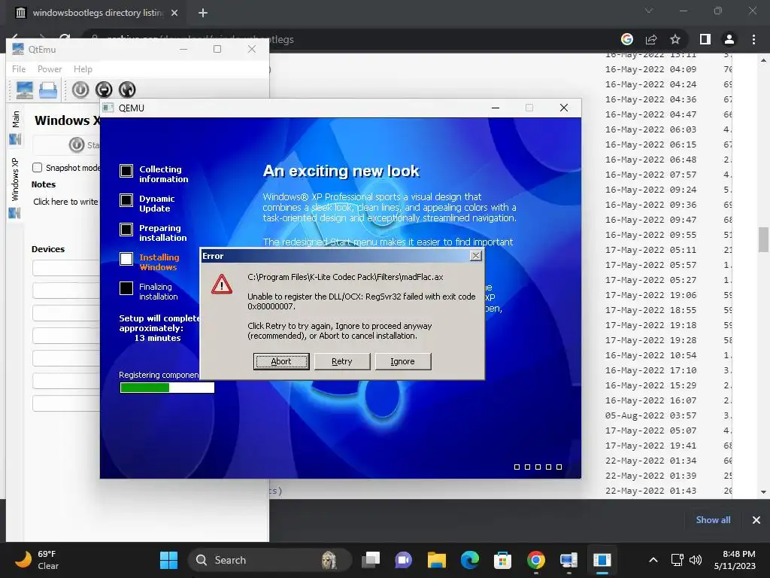Viewport: 770px width, 578px height.
Task: Open the Windows Start menu
Action: (168, 560)
